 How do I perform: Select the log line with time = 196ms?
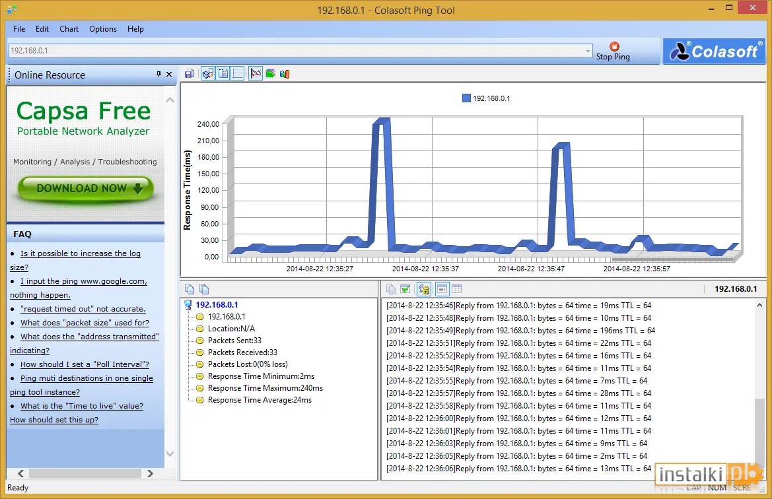point(520,331)
